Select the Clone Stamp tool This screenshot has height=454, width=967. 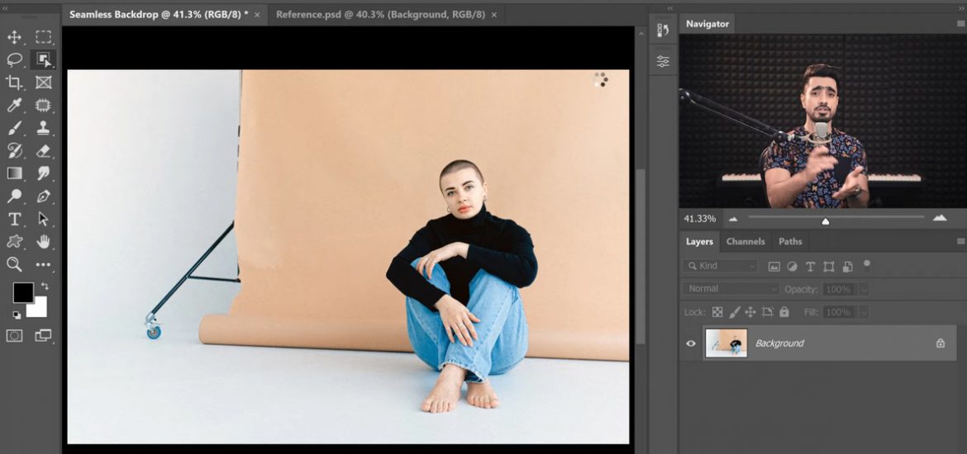point(43,128)
